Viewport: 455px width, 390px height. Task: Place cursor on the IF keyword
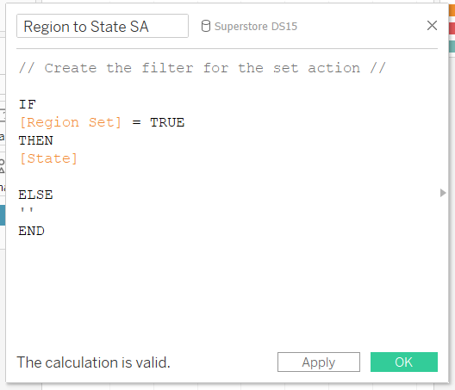click(x=28, y=104)
